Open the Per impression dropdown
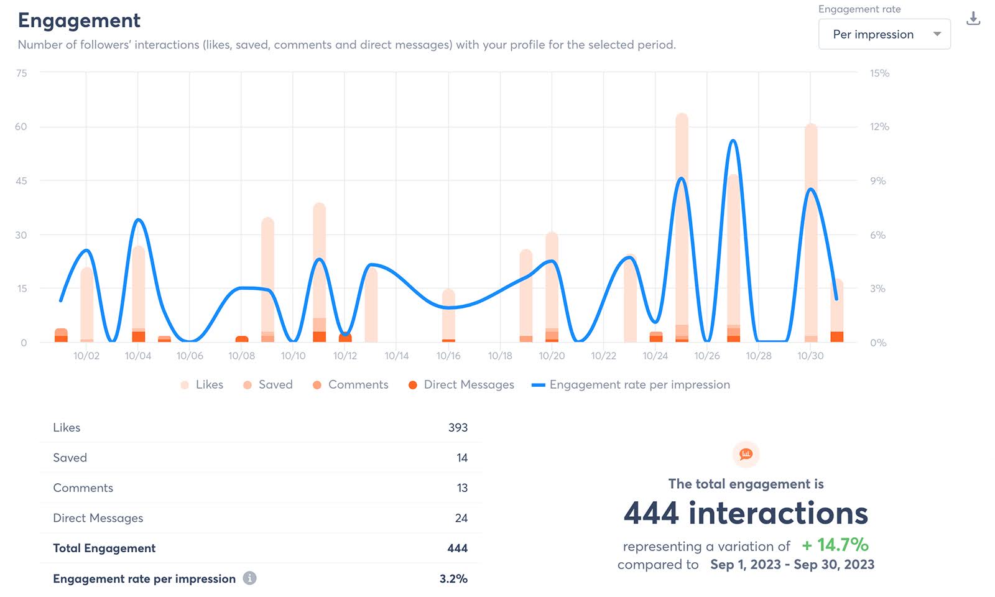 884,34
